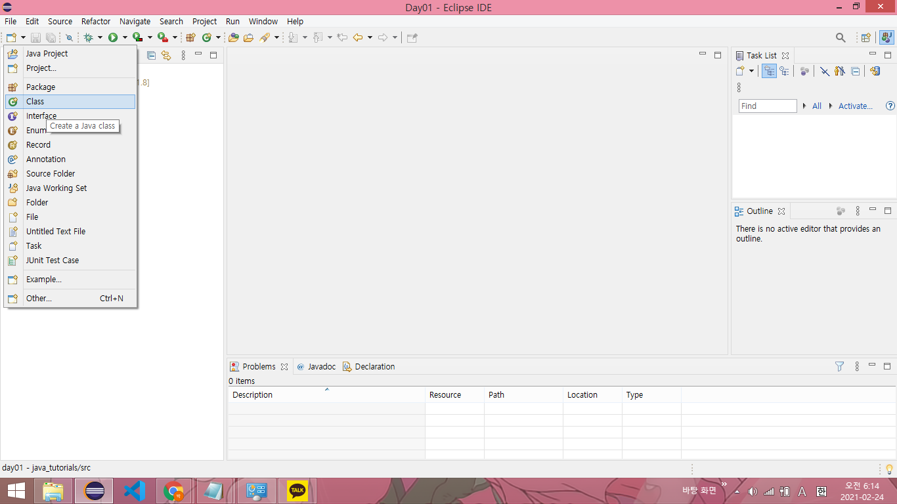Viewport: 897px width, 504px height.
Task: Toggle Focus on Workweek in Task List
Action: [804, 71]
